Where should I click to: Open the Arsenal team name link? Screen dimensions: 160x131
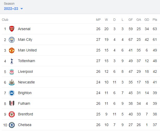[24, 29]
